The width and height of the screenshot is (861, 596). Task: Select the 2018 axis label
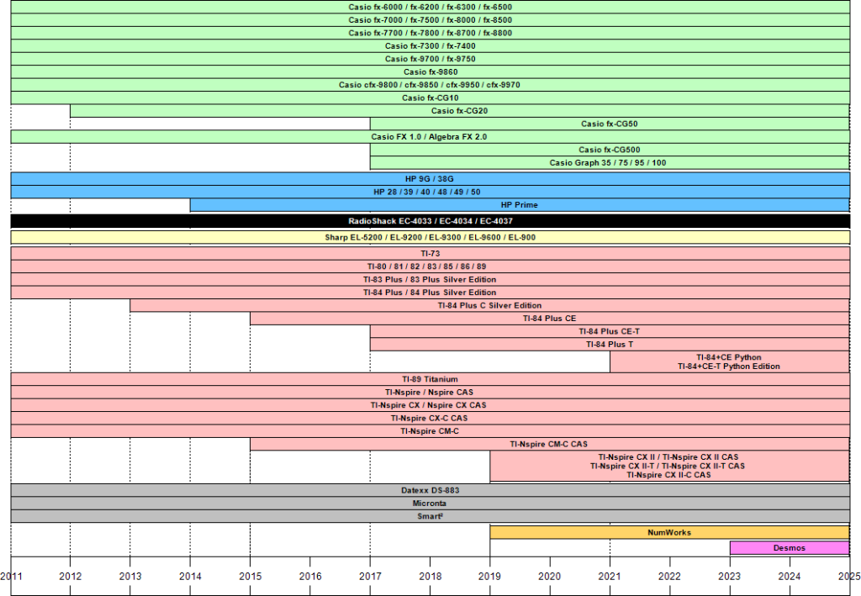point(430,576)
